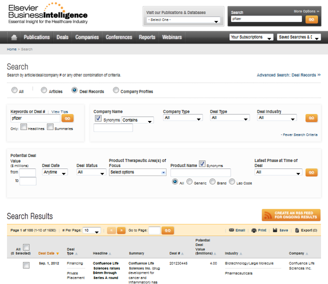Click the Save disk icon

pyautogui.click(x=275, y=230)
